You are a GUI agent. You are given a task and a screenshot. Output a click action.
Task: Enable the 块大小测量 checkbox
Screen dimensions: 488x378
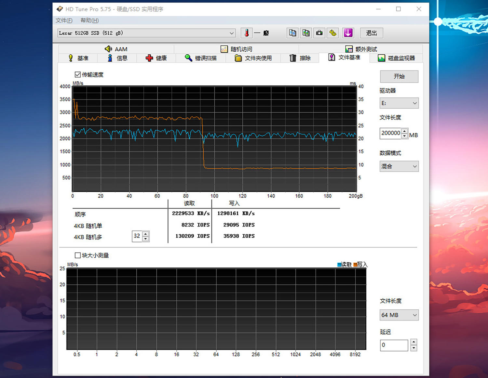pos(78,255)
